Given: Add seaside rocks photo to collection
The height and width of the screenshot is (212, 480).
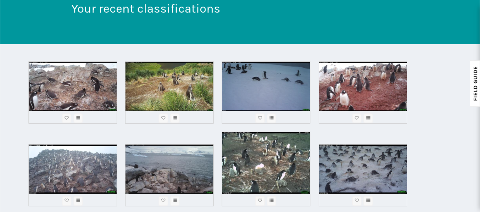Looking at the screenshot, I should coord(175,200).
